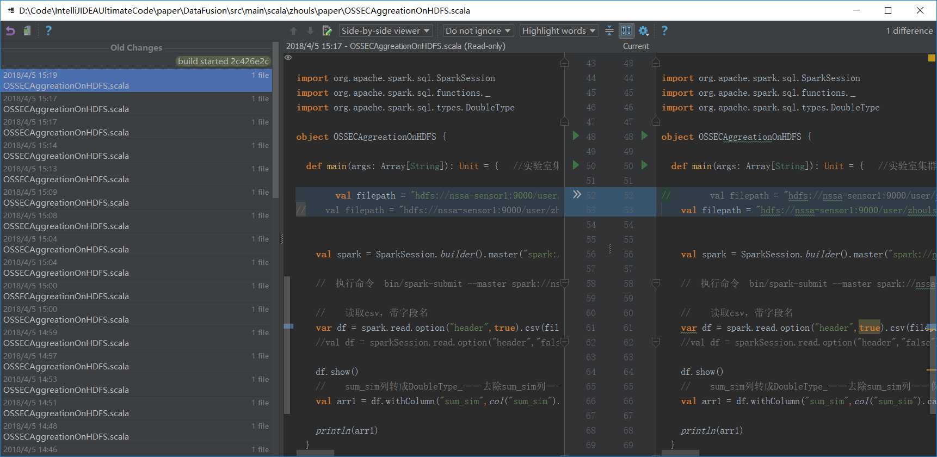The width and height of the screenshot is (937, 457).
Task: Click the Create Patch icon
Action: [x=27, y=31]
